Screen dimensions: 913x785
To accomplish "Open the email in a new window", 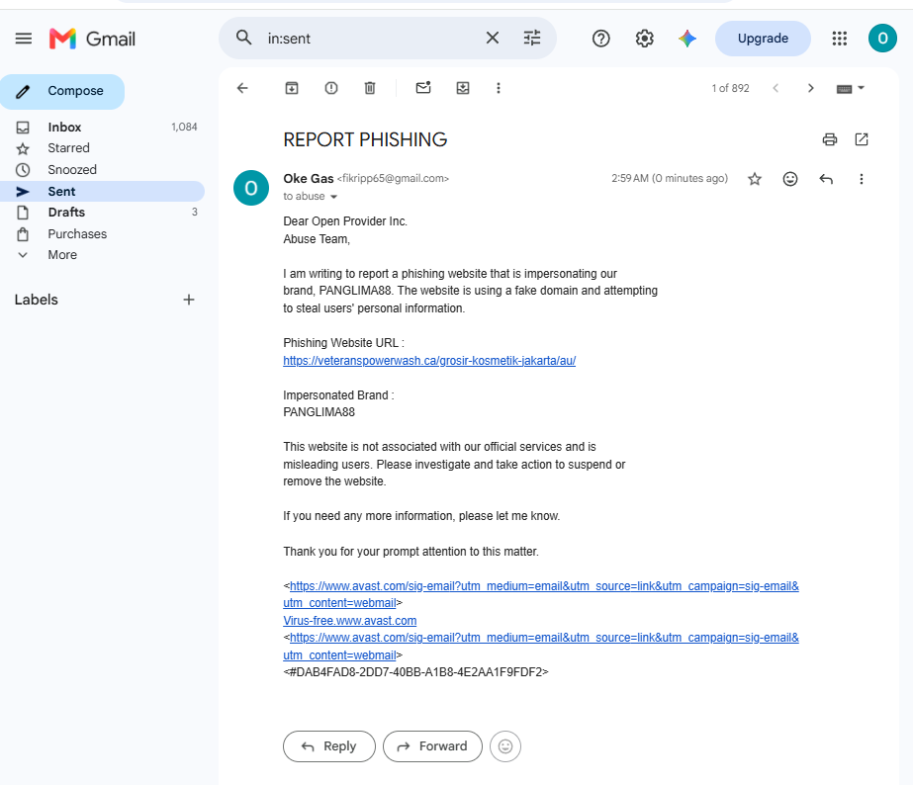I will [x=862, y=139].
